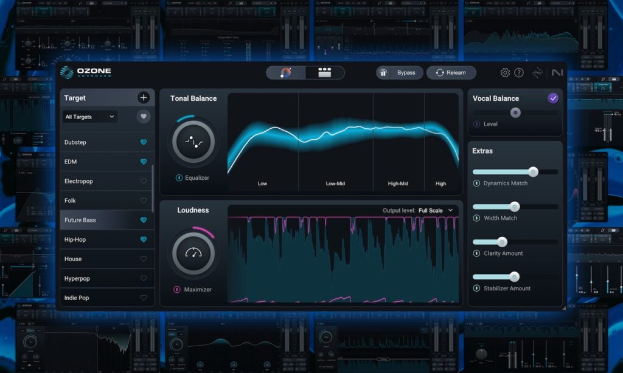Open the Output level Full Scale dropdown

point(436,210)
